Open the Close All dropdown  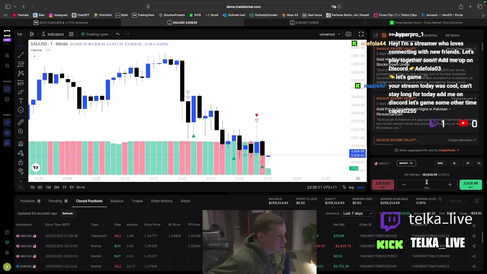click(x=457, y=201)
